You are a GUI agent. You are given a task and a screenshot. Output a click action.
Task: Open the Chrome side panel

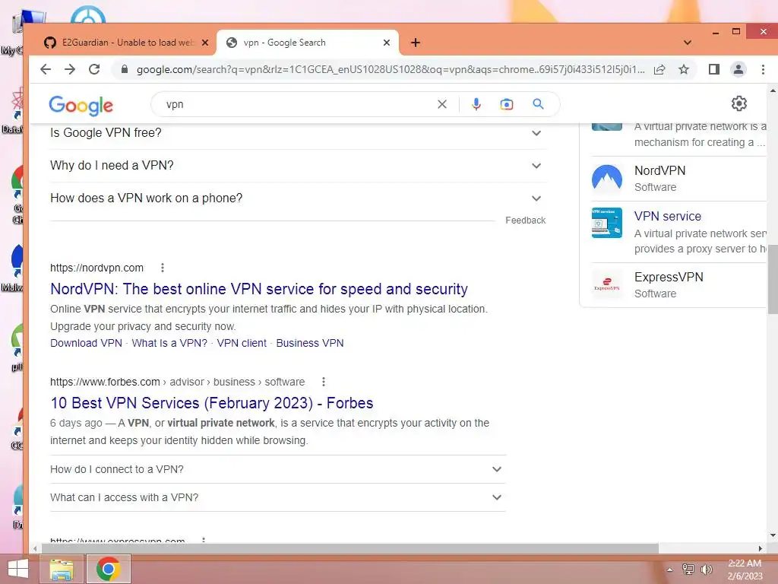(x=714, y=69)
